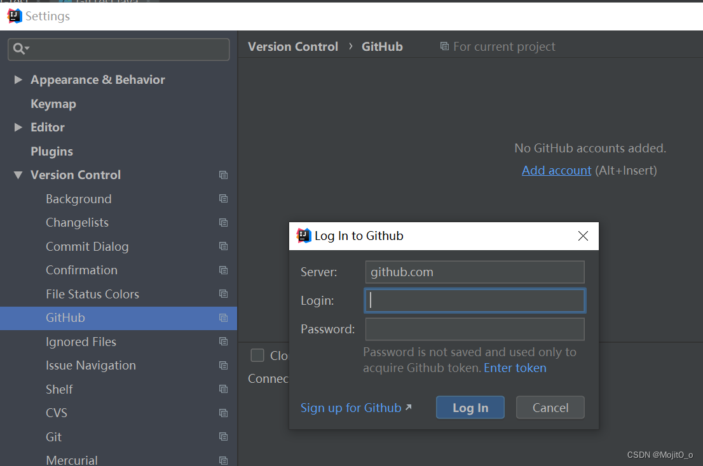Click the project icon on the Changelists row
This screenshot has width=703, height=466.
pyautogui.click(x=223, y=222)
